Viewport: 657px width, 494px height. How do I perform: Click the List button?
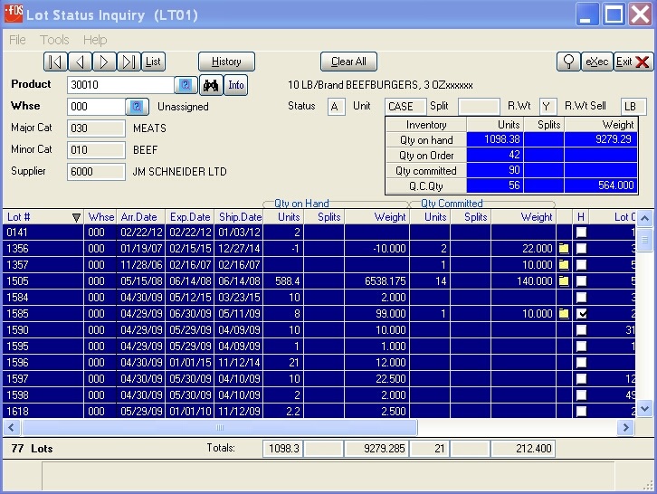(x=153, y=62)
